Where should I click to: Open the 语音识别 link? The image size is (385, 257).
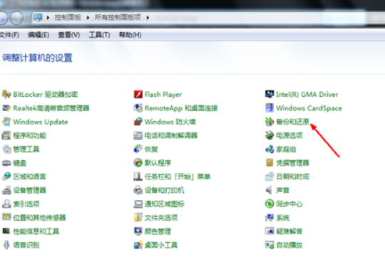tap(26, 245)
